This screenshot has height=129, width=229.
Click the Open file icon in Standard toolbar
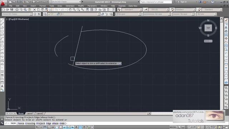(x=8, y=10)
